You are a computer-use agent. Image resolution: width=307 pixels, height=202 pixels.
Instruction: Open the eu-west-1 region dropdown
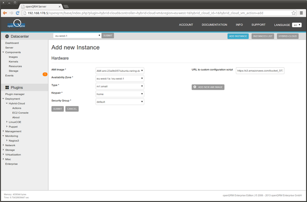click(x=77, y=36)
